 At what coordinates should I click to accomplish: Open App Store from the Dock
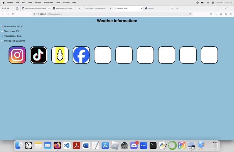[x=105, y=145]
